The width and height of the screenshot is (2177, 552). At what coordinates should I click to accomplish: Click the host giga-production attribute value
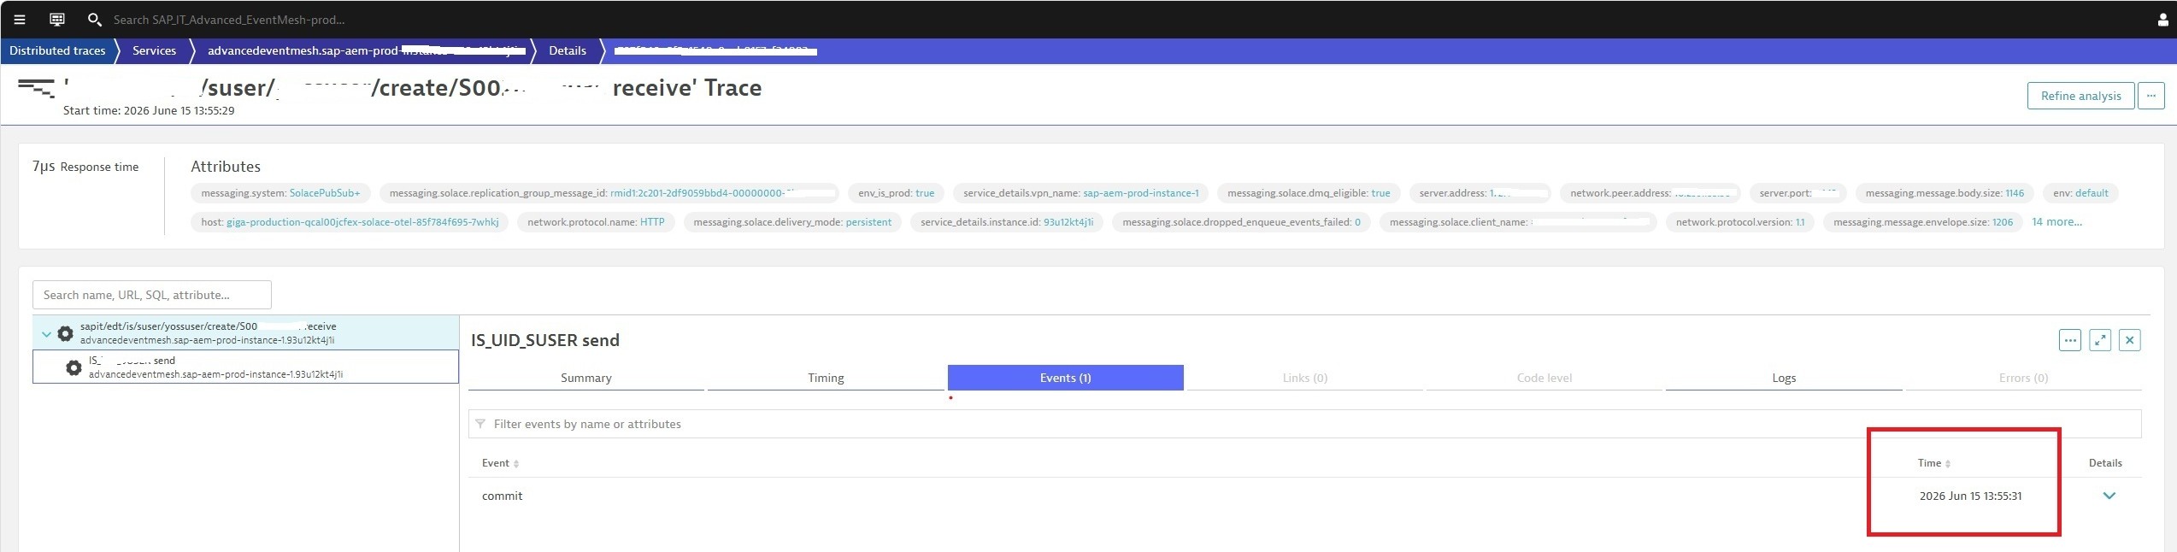(x=362, y=222)
